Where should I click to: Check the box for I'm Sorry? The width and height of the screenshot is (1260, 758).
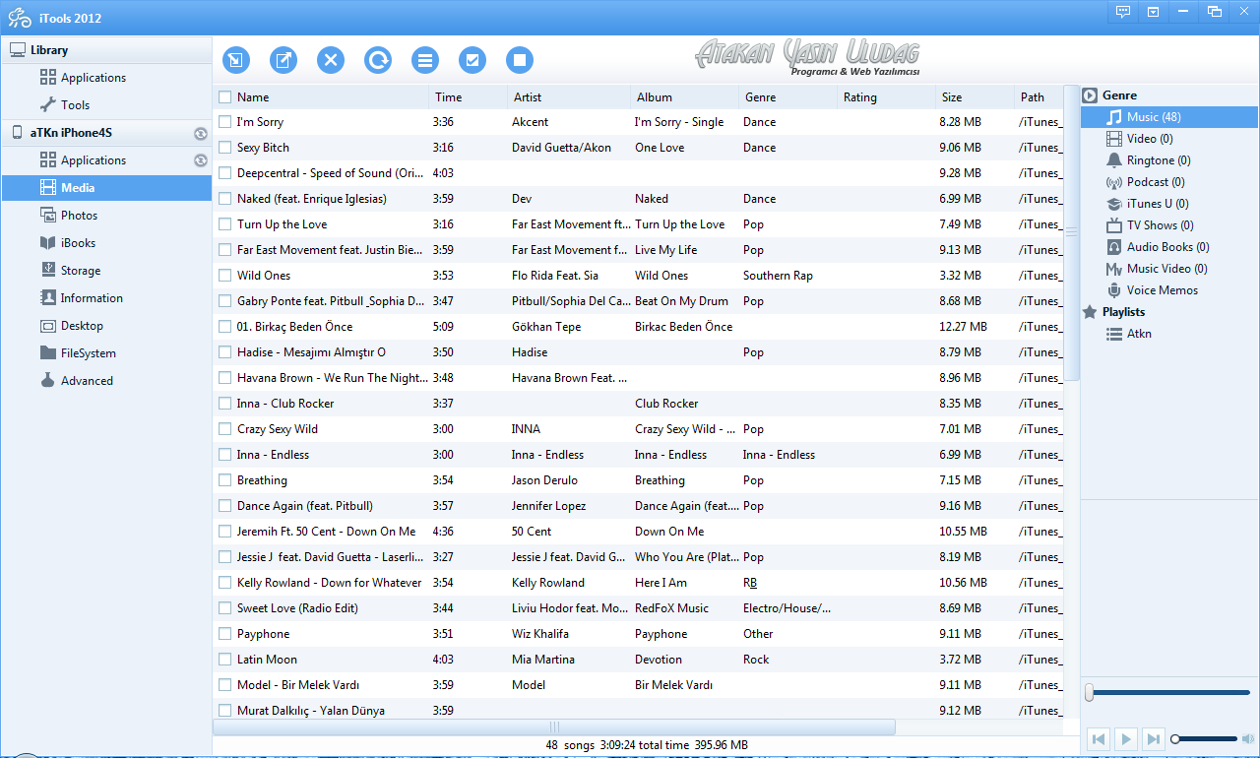tap(225, 122)
